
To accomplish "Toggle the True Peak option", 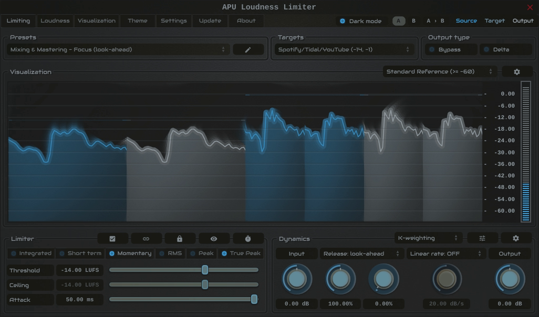I will [241, 253].
